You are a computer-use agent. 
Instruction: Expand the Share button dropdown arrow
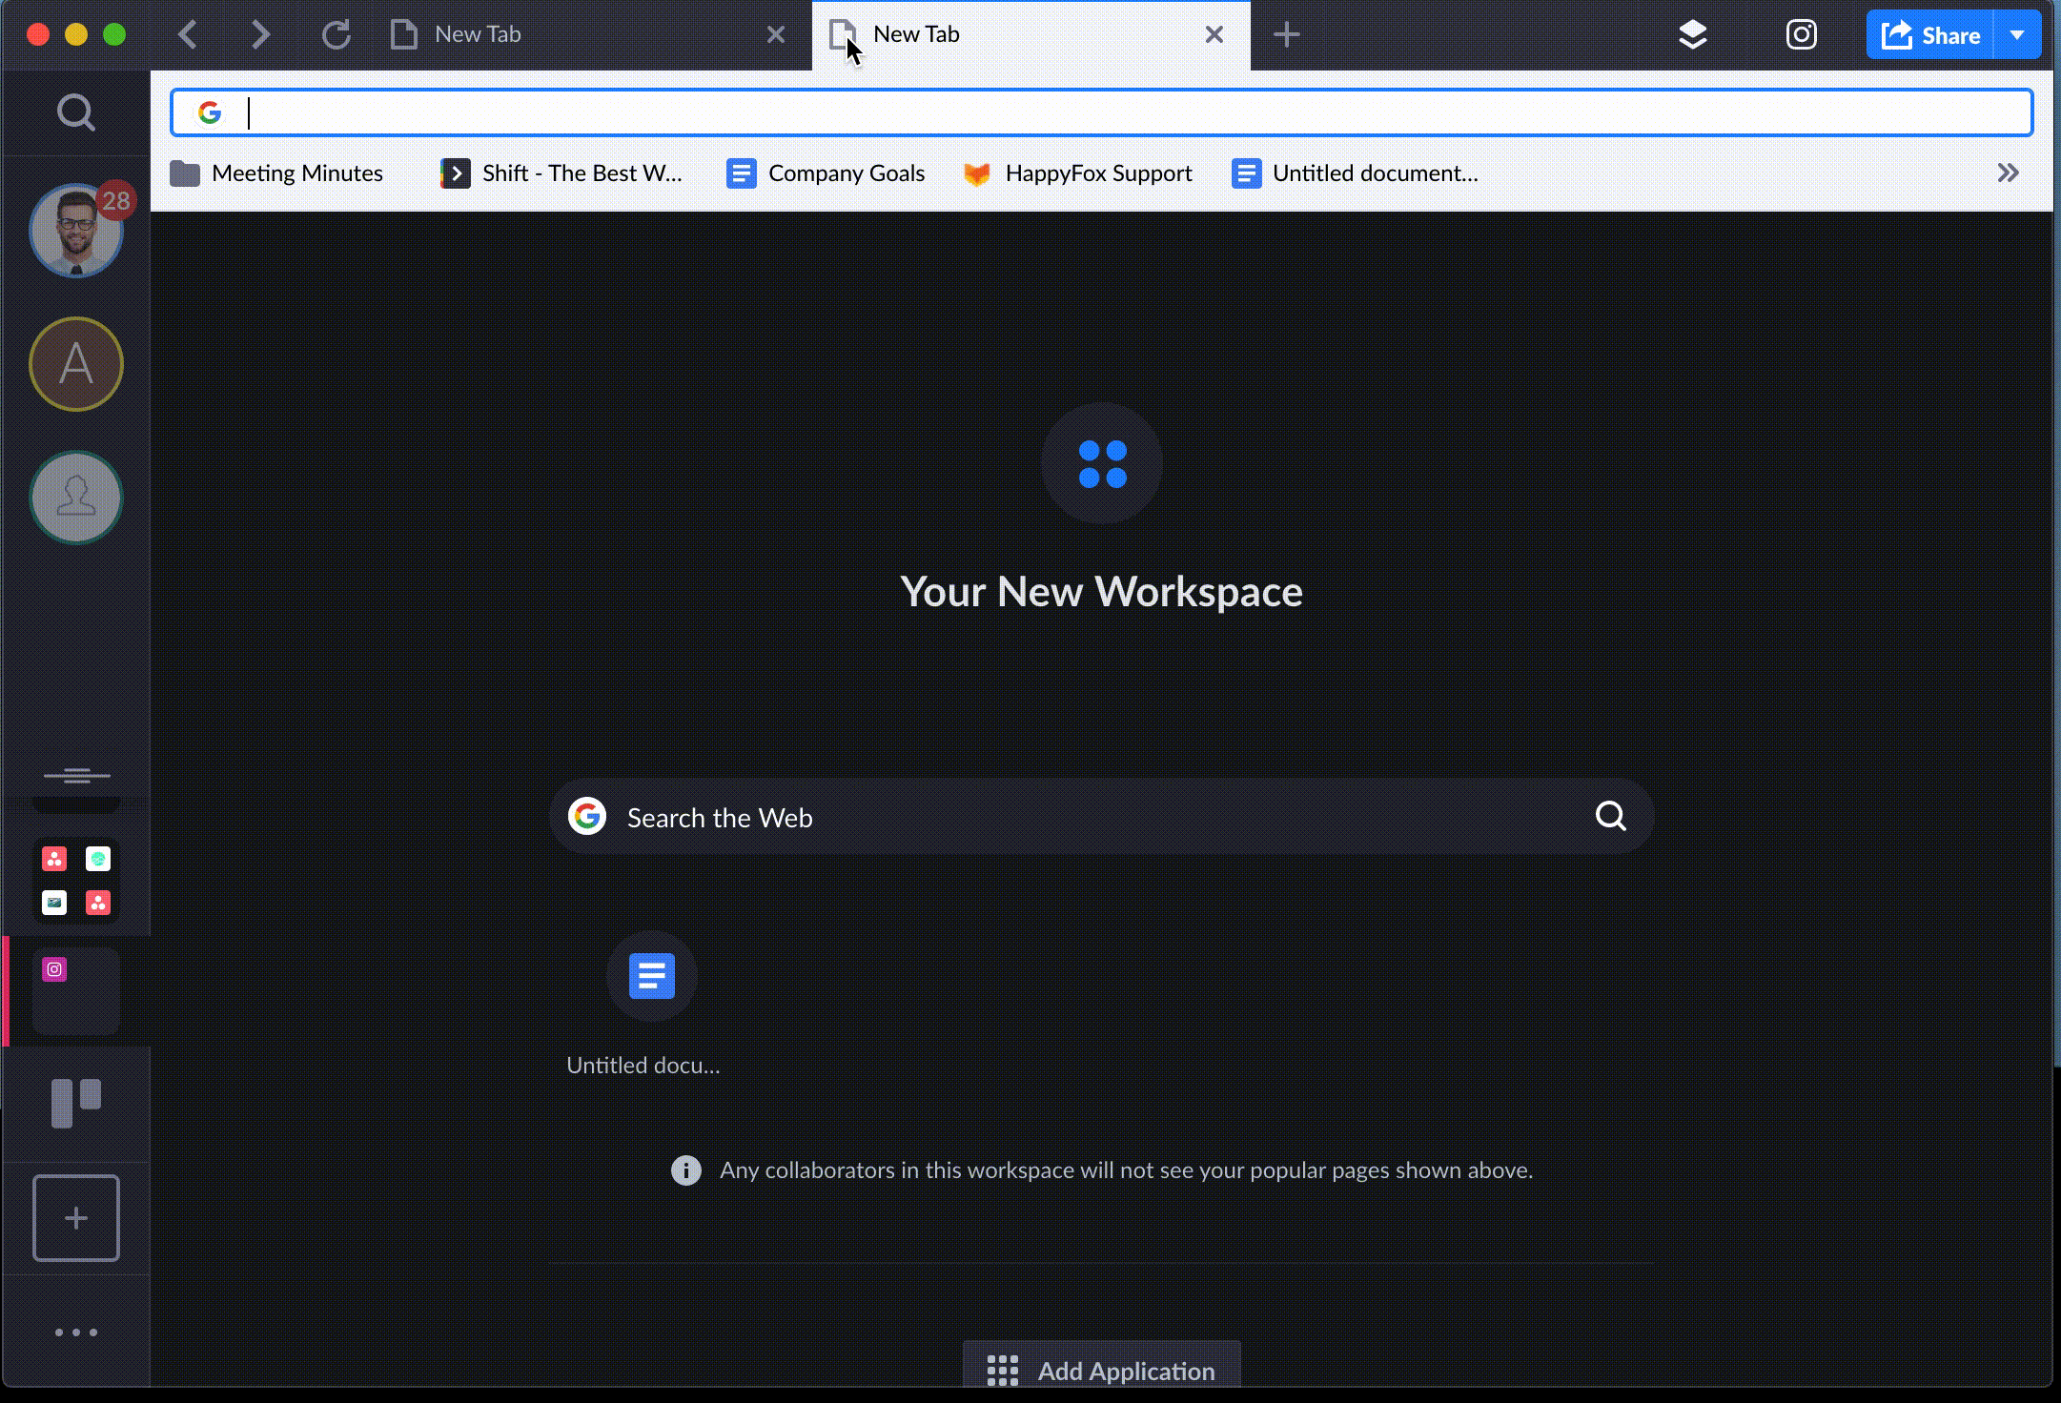pos(2016,35)
